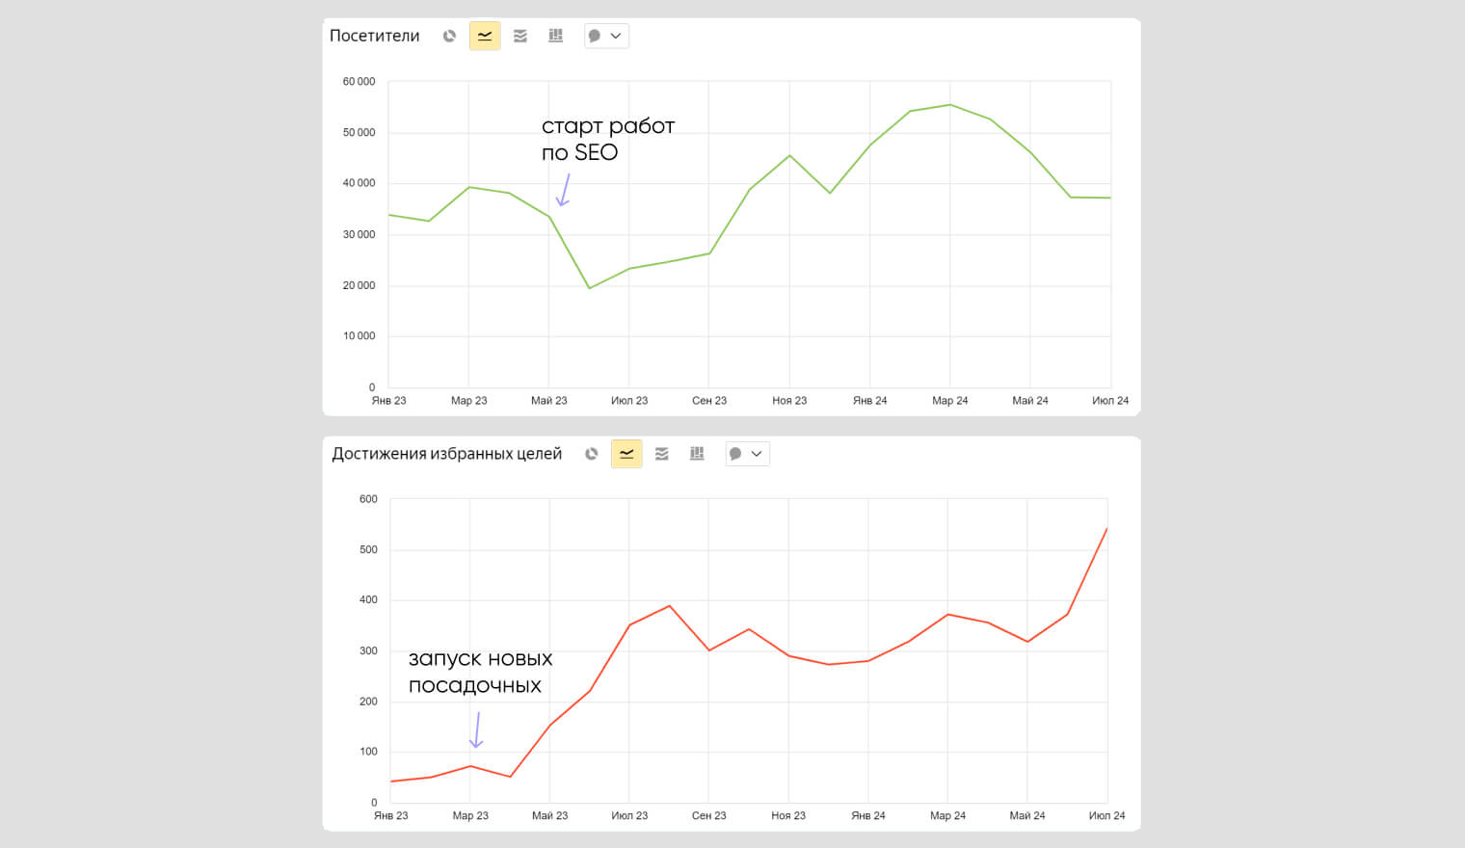Image resolution: width=1465 pixels, height=848 pixels.
Task: Switch Посетители chart to pie view
Action: [449, 36]
